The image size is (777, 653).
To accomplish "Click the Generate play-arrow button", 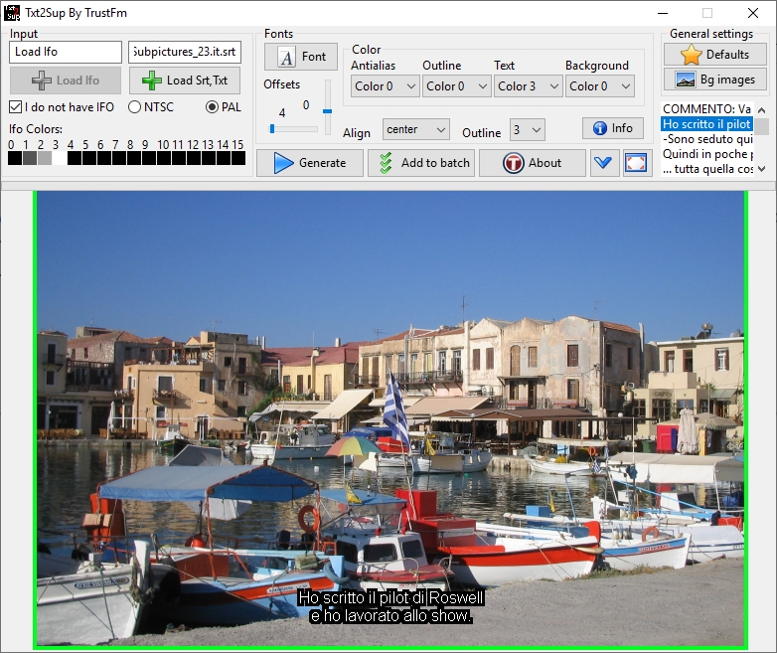I will [x=309, y=163].
